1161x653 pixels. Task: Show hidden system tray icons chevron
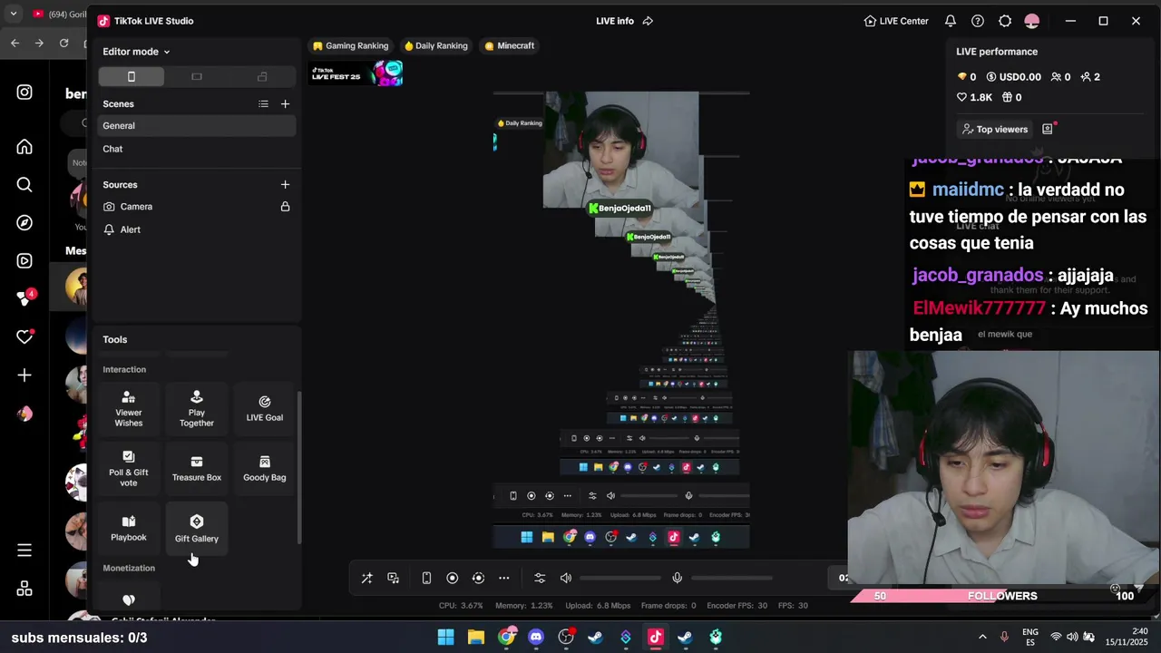pyautogui.click(x=982, y=637)
